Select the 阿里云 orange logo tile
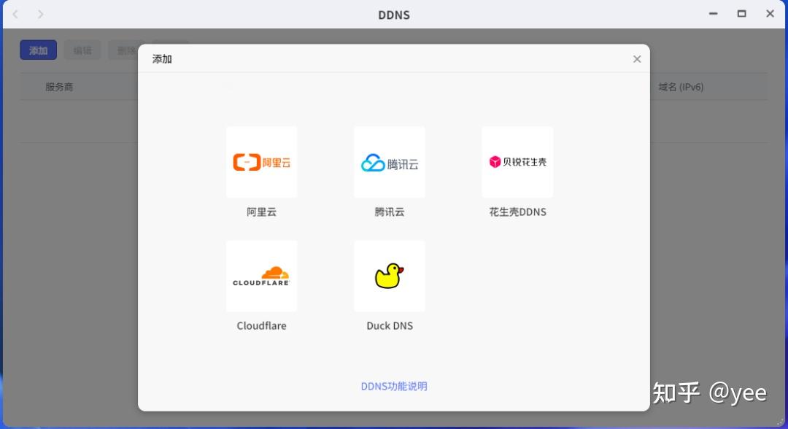This screenshot has height=429, width=788. coord(261,162)
